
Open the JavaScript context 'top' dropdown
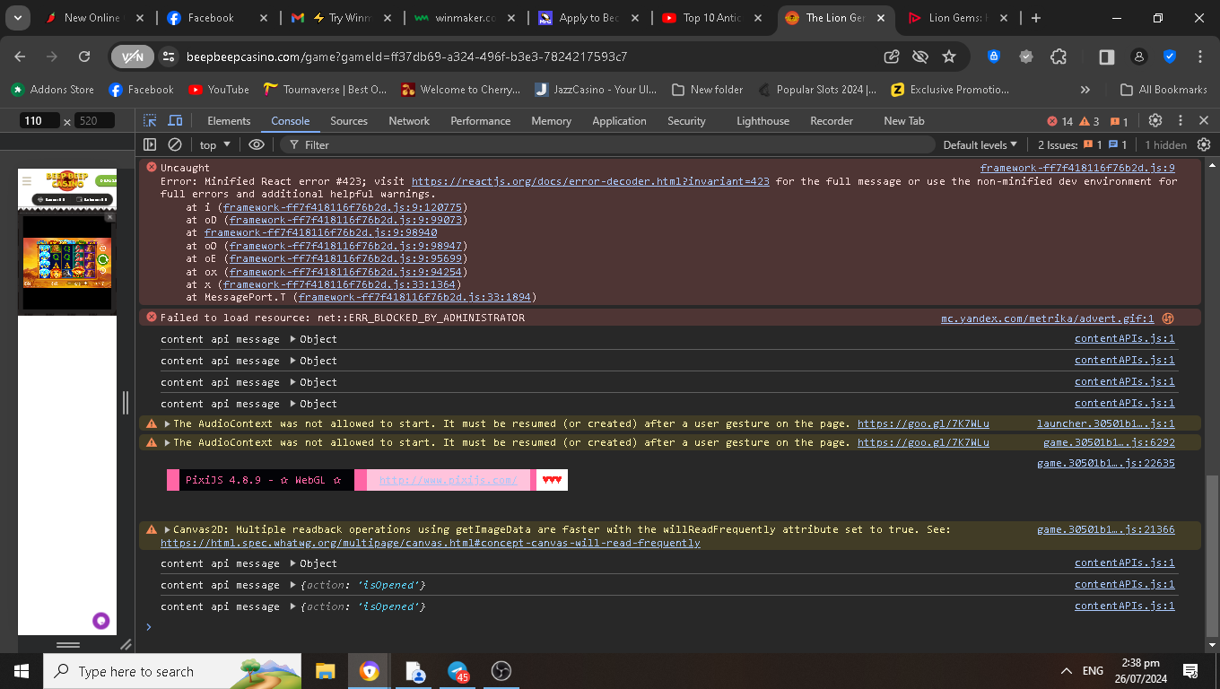[215, 144]
